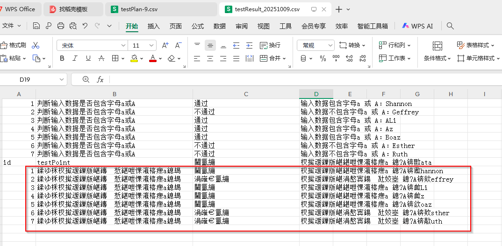
Task: Increase font size with A+ icon
Action: (165, 45)
